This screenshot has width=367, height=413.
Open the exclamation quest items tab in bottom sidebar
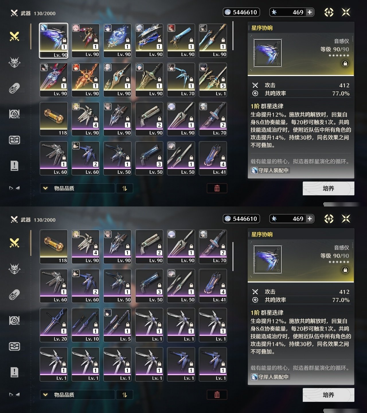pos(14,372)
